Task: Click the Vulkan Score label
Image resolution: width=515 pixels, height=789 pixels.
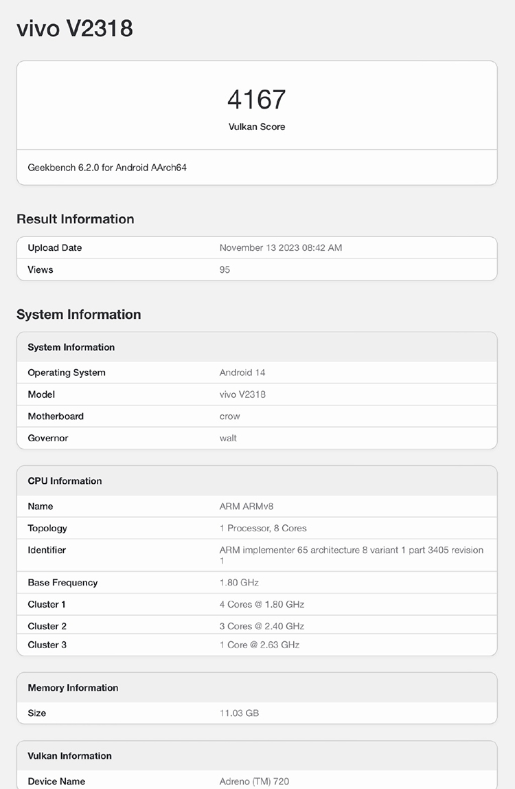Action: coord(257,126)
